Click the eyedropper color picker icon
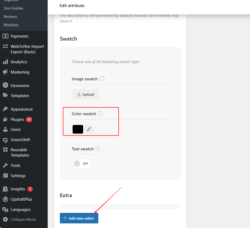 [89, 129]
